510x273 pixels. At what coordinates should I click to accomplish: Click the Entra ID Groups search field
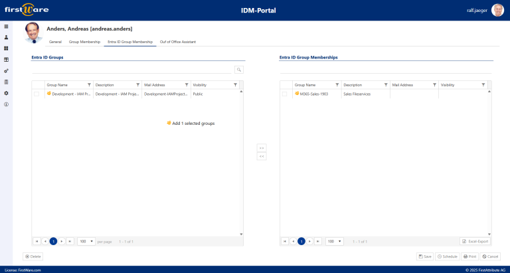coord(131,70)
